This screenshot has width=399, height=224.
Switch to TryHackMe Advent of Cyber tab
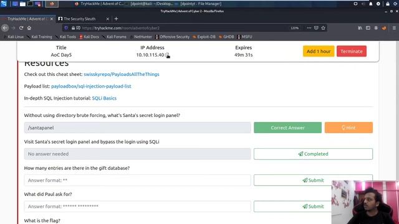[x=27, y=19]
